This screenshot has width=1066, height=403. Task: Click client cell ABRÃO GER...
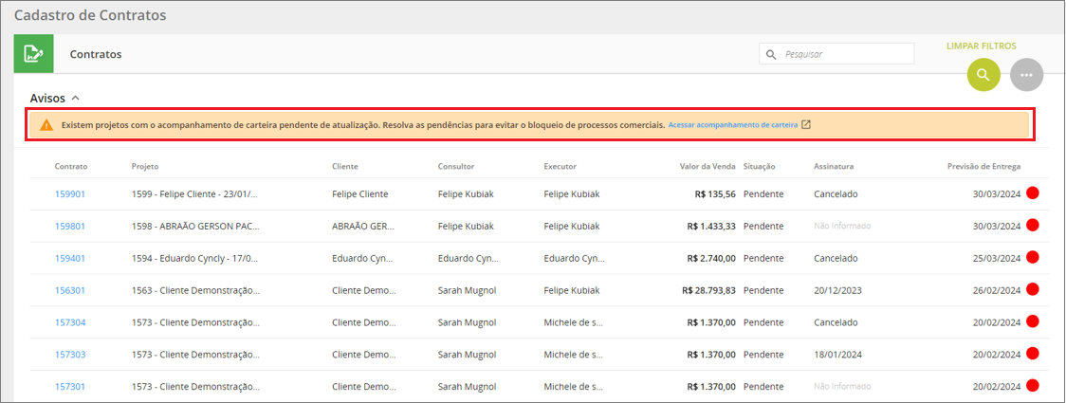pyautogui.click(x=361, y=226)
